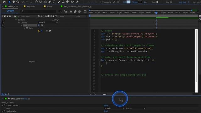Select the Zoom magnifier tool
The height and width of the screenshot is (113, 201).
[18, 2]
